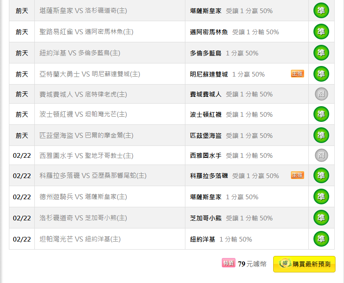Click the matchup 費城費城人 VS 底特律老虎(主)

[83, 94]
